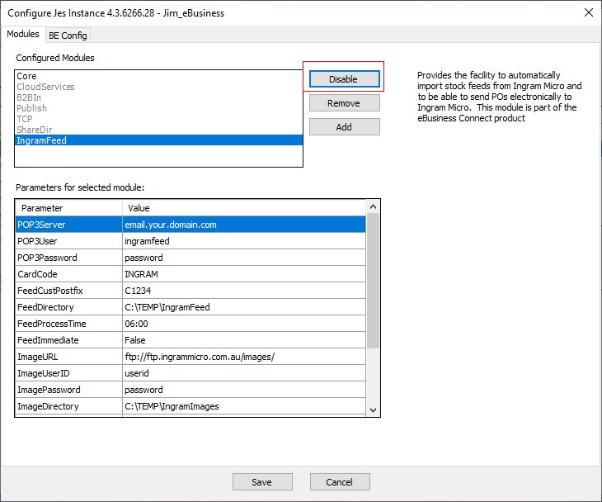
Task: Close the Configure Jes Instance window
Action: pyautogui.click(x=588, y=12)
